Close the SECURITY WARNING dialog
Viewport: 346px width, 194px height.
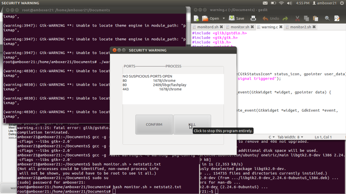point(115,50)
